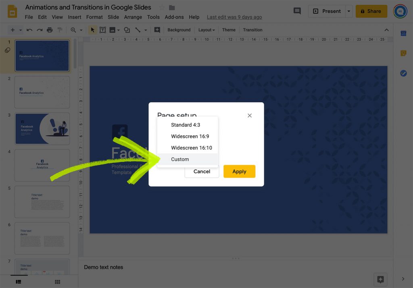Open Google Tasks side panel icon
This screenshot has height=288, width=413.
[x=403, y=73]
